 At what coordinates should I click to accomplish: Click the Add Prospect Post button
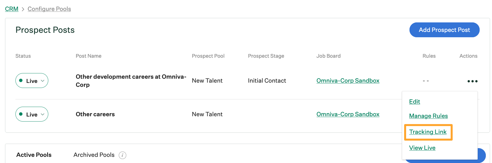pos(444,30)
